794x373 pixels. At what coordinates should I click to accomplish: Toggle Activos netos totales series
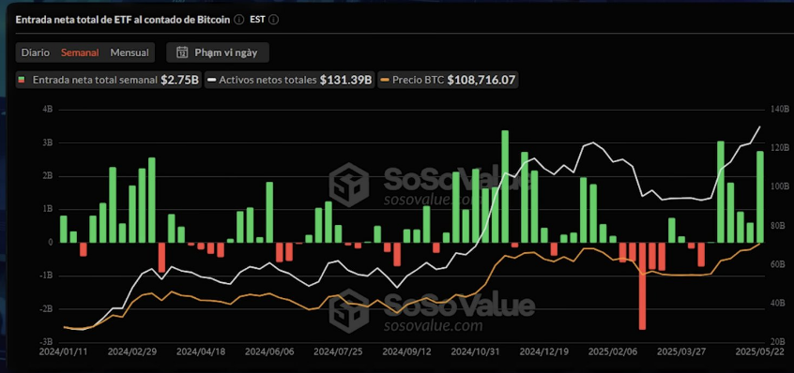pyautogui.click(x=289, y=80)
